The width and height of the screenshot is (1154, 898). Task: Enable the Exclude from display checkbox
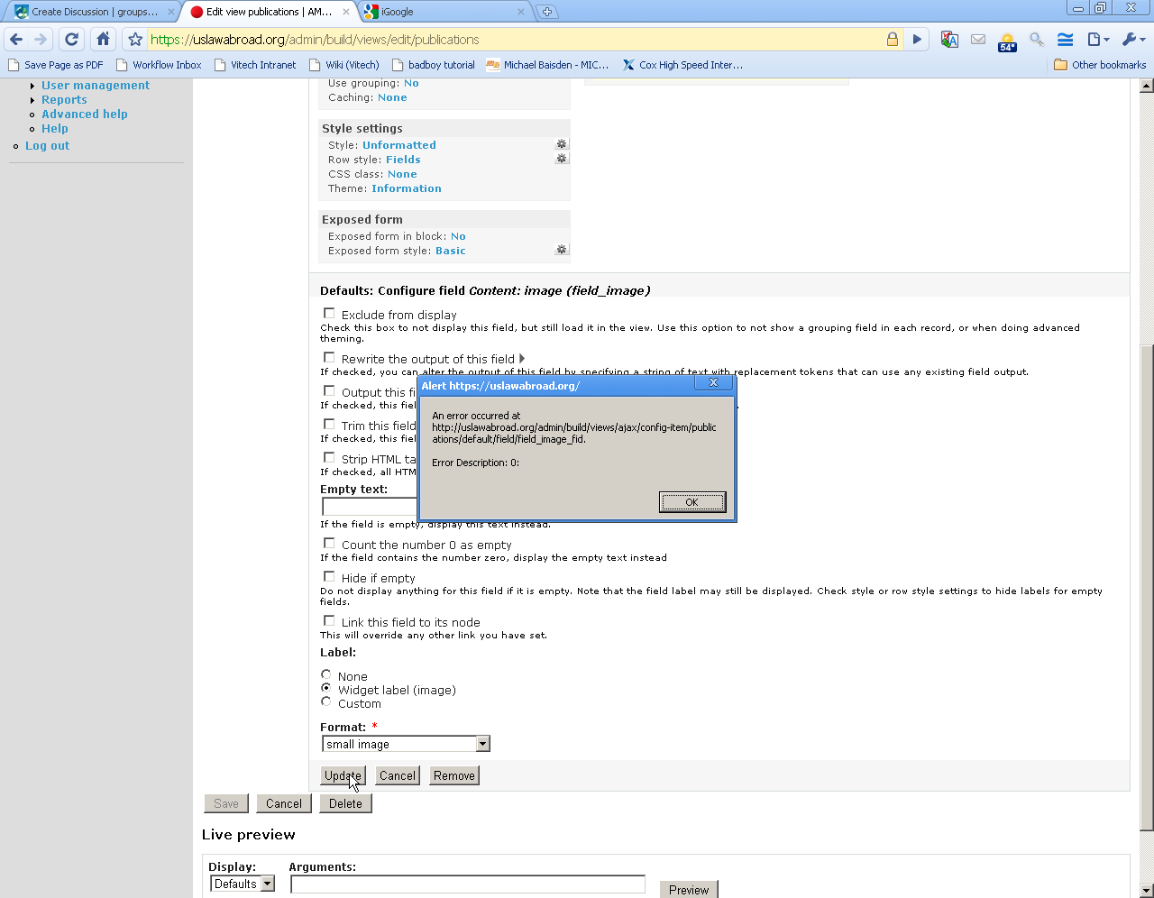click(329, 314)
